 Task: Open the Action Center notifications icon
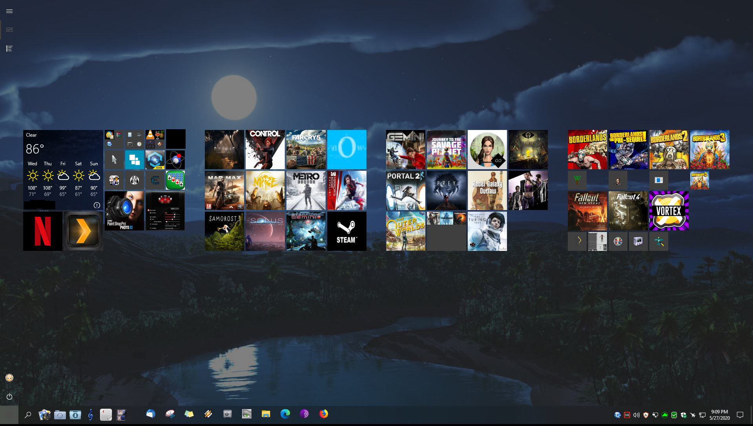pos(740,415)
